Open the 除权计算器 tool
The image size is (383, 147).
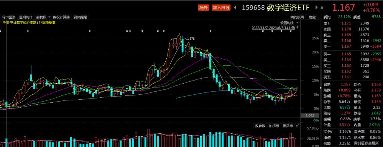(61, 17)
